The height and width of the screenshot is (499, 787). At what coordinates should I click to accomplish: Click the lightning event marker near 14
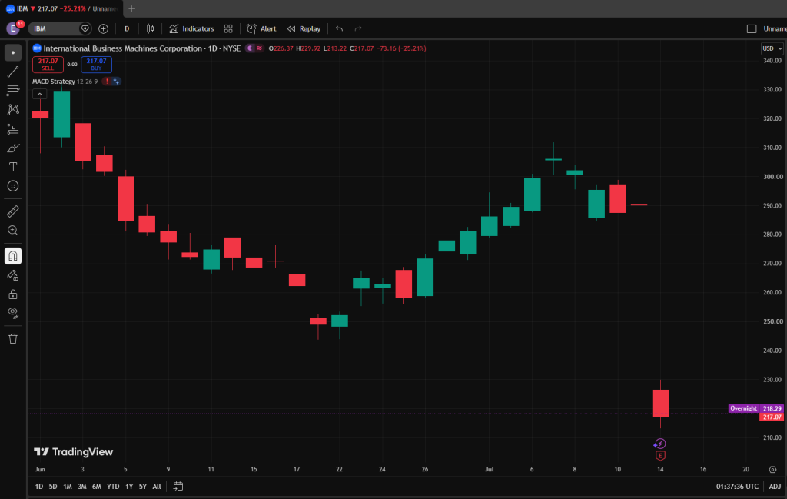coord(659,444)
